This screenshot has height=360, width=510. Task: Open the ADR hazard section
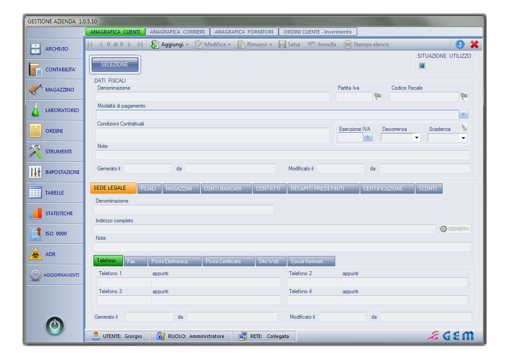pos(55,254)
